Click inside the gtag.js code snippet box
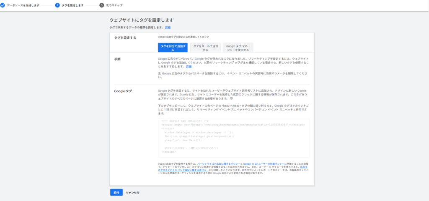 [234, 138]
